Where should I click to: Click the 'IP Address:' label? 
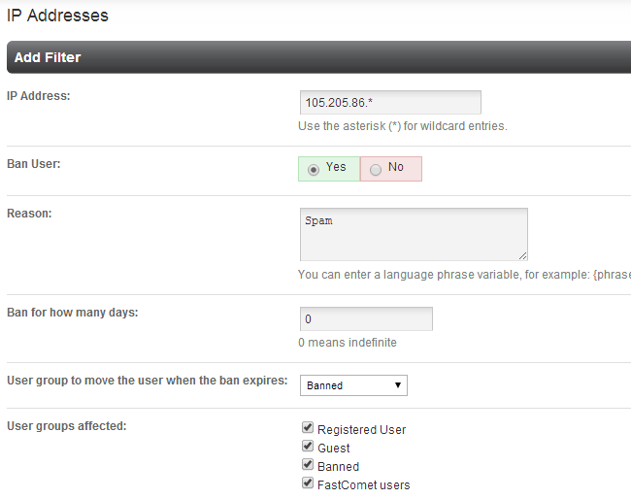tap(38, 96)
